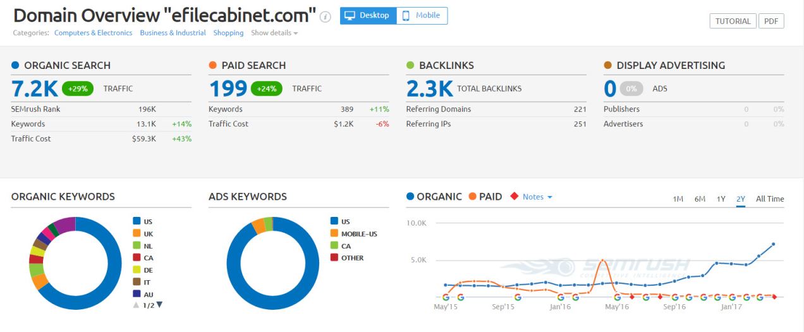This screenshot has height=332, width=804.
Task: Click organic Keywords value 13.1K
Action: coord(147,124)
